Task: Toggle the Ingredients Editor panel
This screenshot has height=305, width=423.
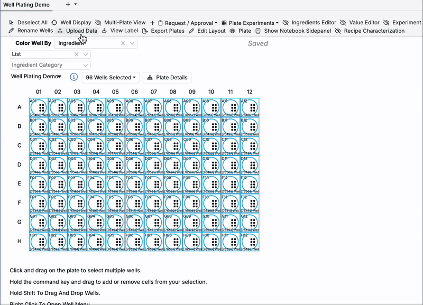Action: coord(309,23)
